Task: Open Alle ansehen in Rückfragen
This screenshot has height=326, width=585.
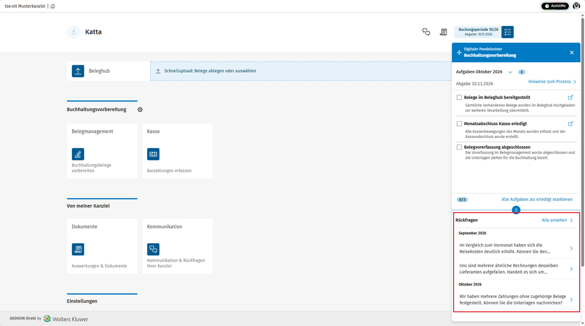Action: [x=557, y=220]
